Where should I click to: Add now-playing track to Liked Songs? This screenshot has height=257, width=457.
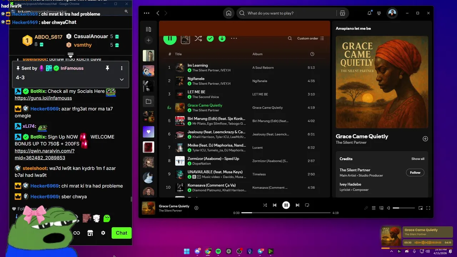[196, 208]
